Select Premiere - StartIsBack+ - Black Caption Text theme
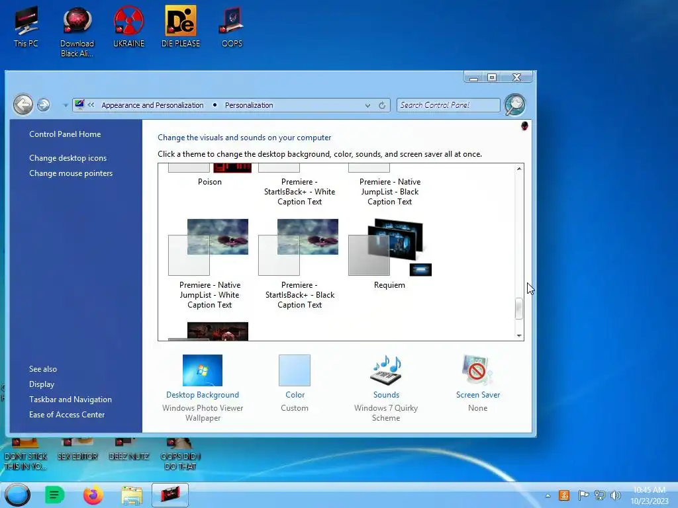 pyautogui.click(x=300, y=264)
